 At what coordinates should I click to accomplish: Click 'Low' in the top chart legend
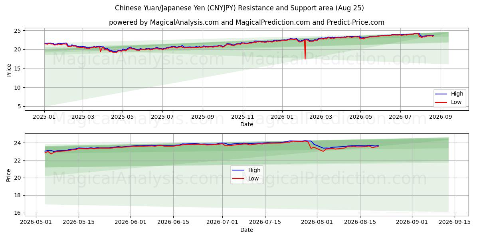click(456, 102)
